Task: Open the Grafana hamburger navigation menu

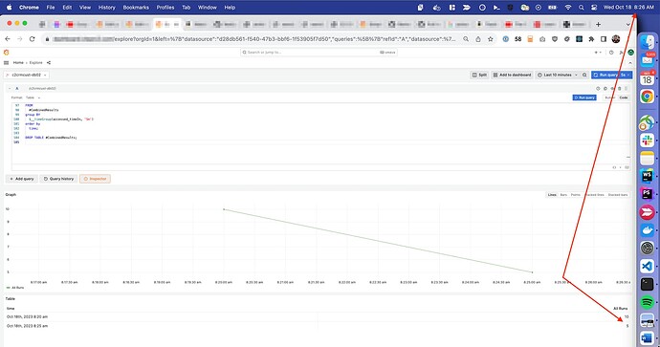Action: (6, 63)
